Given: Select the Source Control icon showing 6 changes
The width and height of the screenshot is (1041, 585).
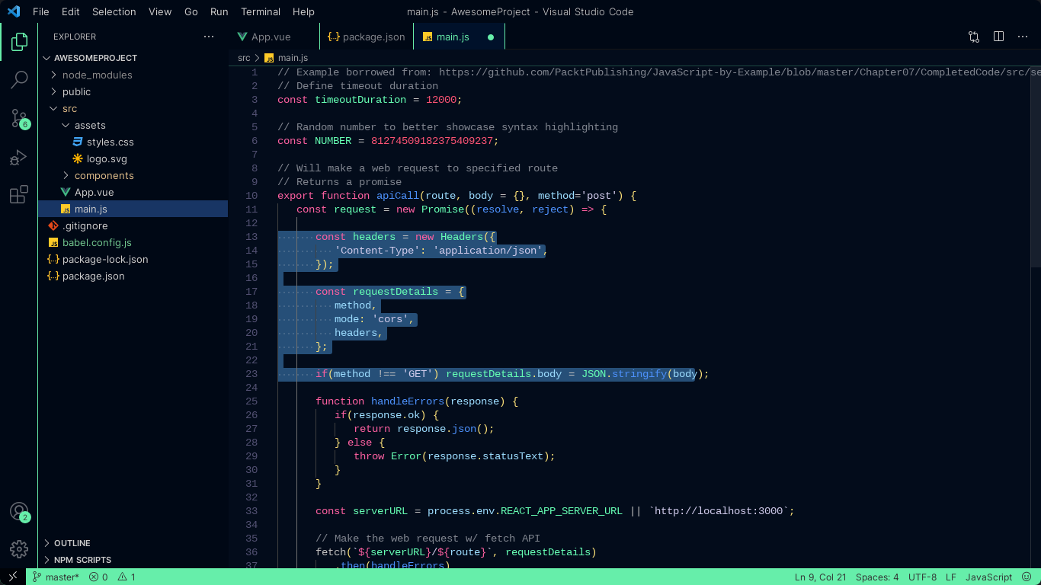Looking at the screenshot, I should tap(18, 118).
